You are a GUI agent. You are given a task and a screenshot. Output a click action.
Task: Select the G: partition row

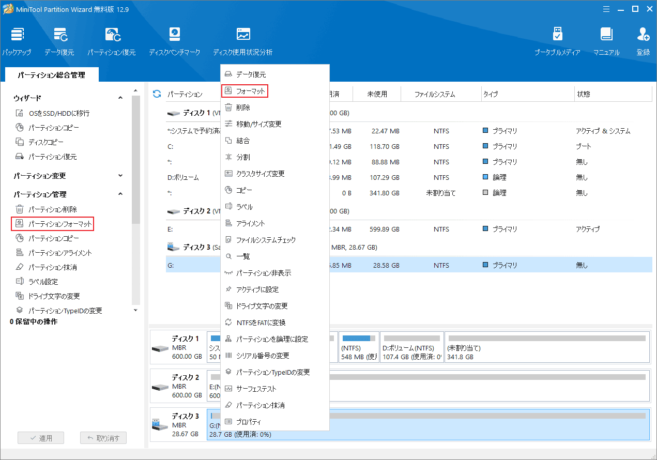408,265
